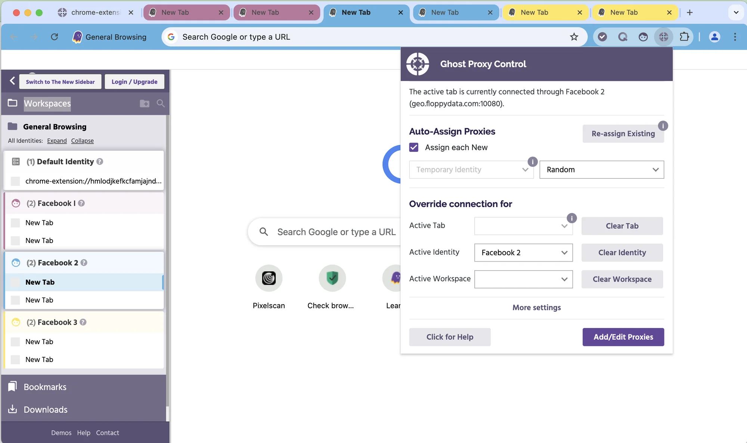Screen dimensions: 747x443
Task: Expand More settings in proxy panel
Action: (x=536, y=308)
